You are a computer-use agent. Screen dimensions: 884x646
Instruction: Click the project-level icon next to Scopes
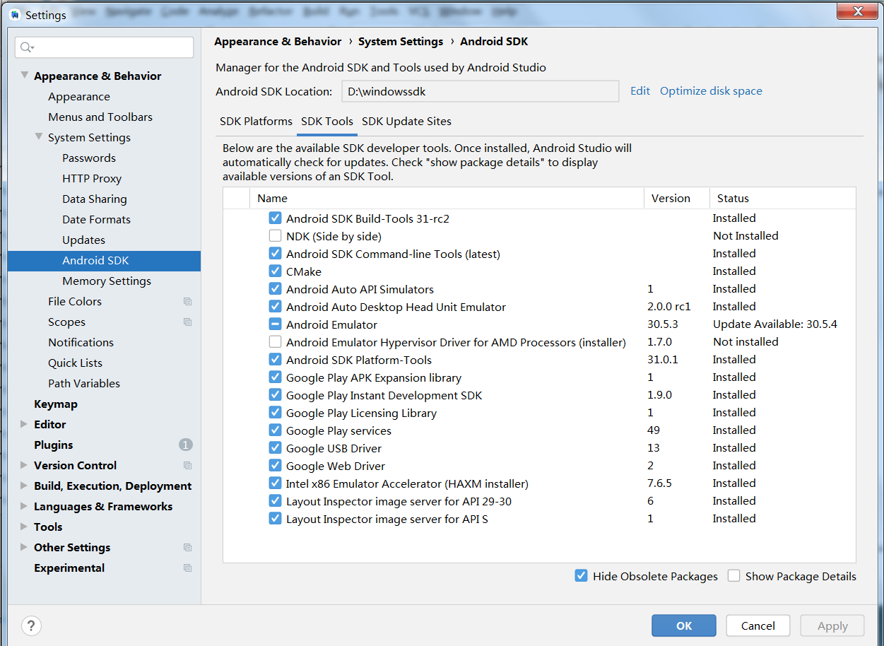click(187, 322)
